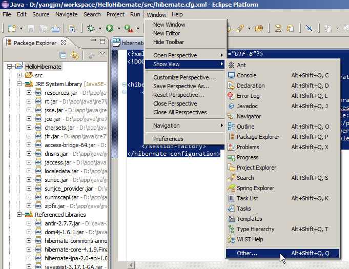Click the editor horizontal scrollbar left arrow
Image resolution: width=349 pixels, height=269 pixels.
[131, 265]
